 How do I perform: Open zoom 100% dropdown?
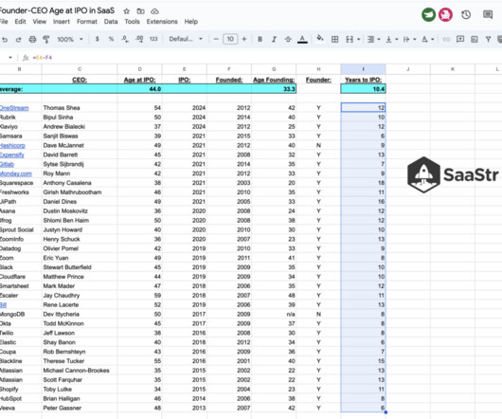70,39
